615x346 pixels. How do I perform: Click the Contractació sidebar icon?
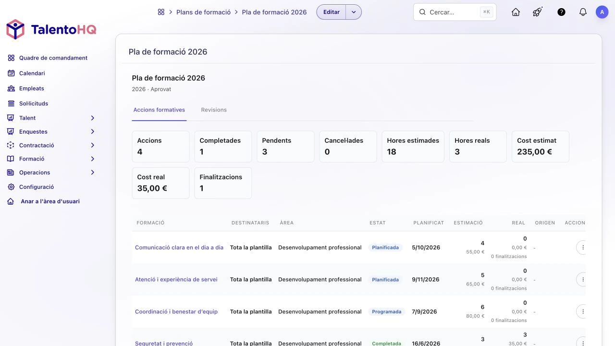click(11, 145)
